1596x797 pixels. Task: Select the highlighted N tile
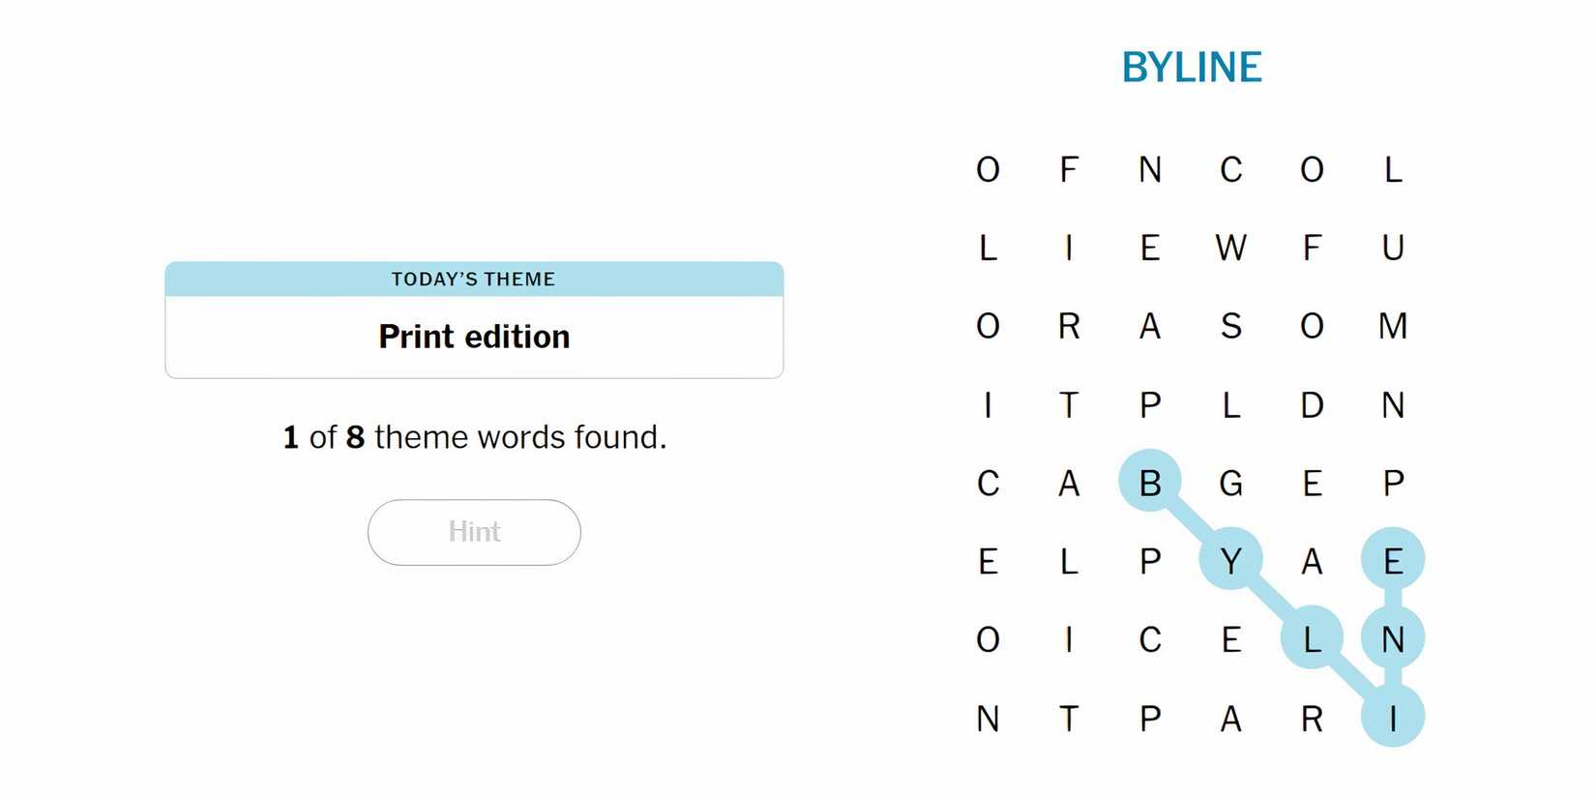[x=1393, y=638]
